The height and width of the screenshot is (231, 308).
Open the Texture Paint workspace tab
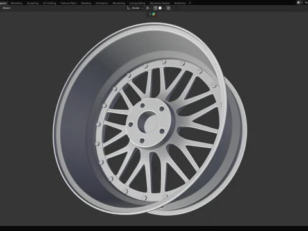[69, 3]
